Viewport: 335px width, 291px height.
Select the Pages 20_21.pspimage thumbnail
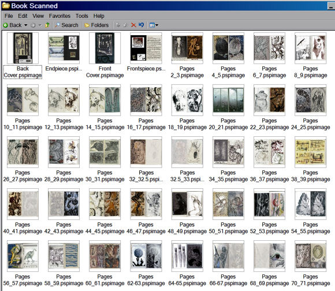coord(228,100)
